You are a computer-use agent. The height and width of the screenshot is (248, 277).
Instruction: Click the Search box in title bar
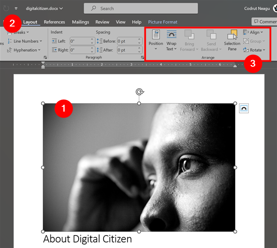(141, 8)
